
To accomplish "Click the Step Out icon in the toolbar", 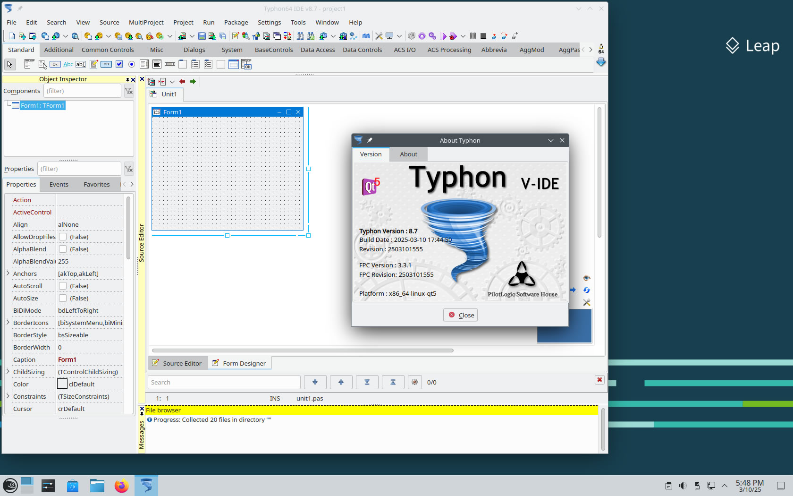I will (515, 36).
